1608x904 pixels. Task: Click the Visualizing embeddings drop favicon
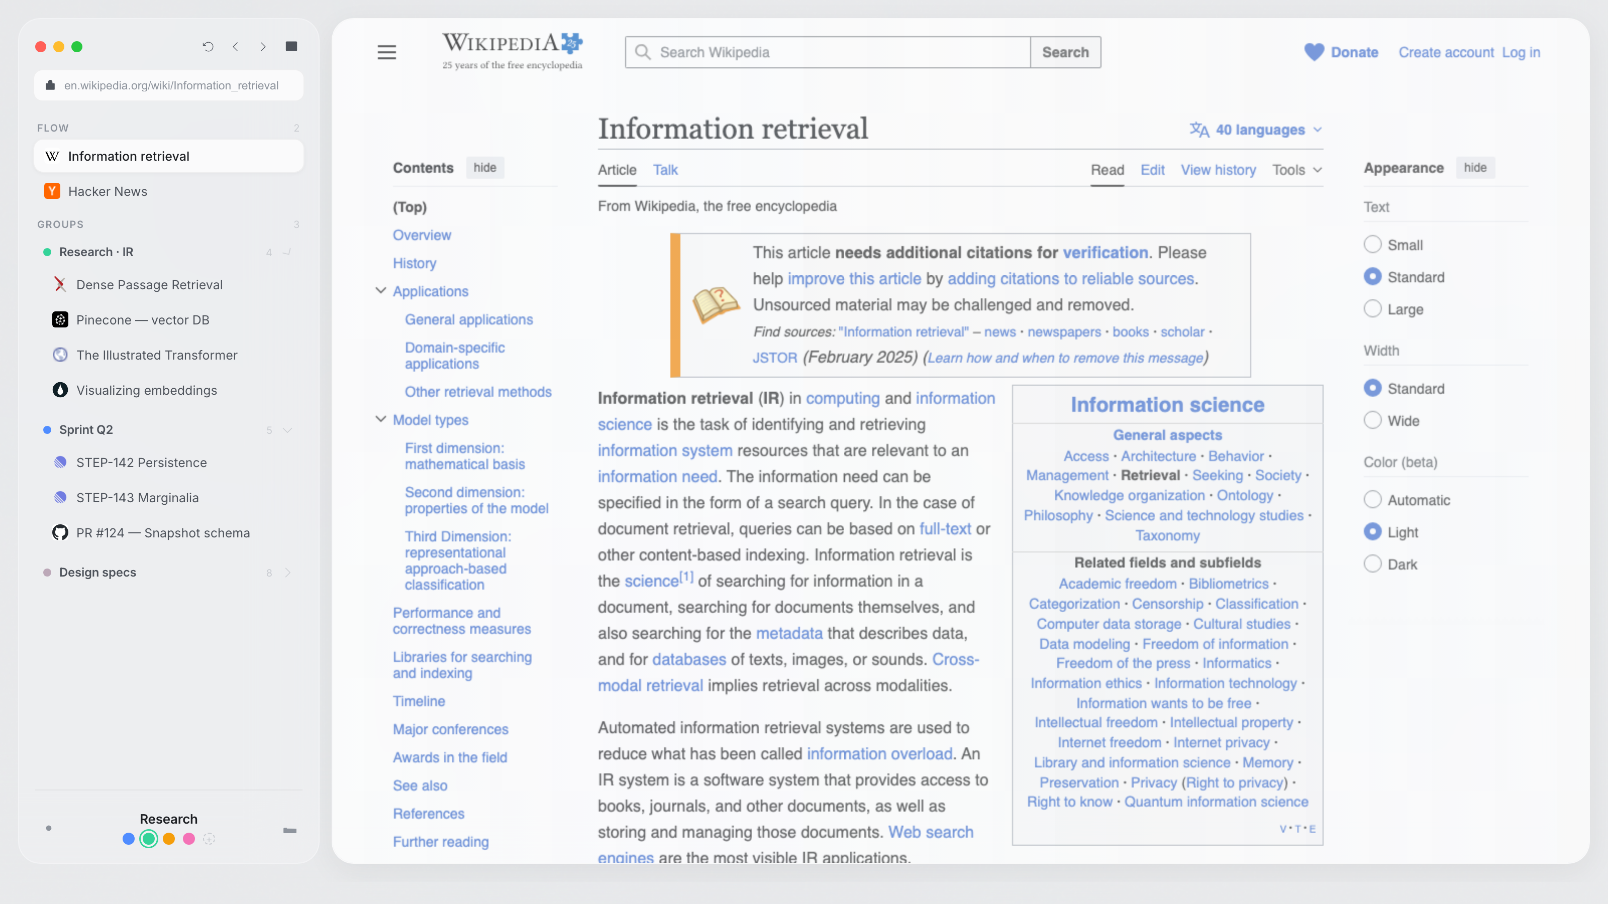[x=60, y=390]
